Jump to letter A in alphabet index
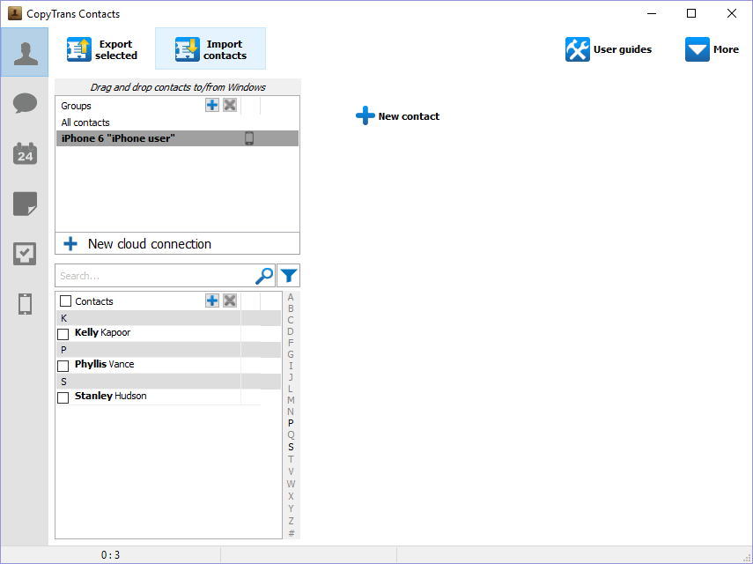Viewport: 753px width, 564px height. pos(291,297)
